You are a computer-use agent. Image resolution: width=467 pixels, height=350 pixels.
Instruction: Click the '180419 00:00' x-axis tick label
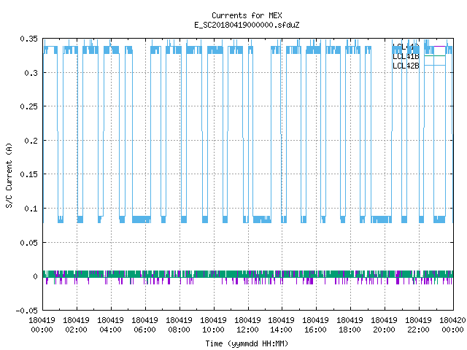click(42, 325)
